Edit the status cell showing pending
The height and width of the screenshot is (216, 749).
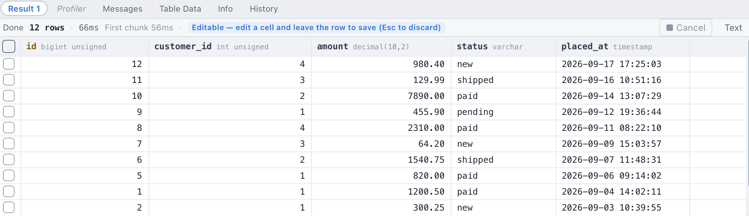(503, 112)
